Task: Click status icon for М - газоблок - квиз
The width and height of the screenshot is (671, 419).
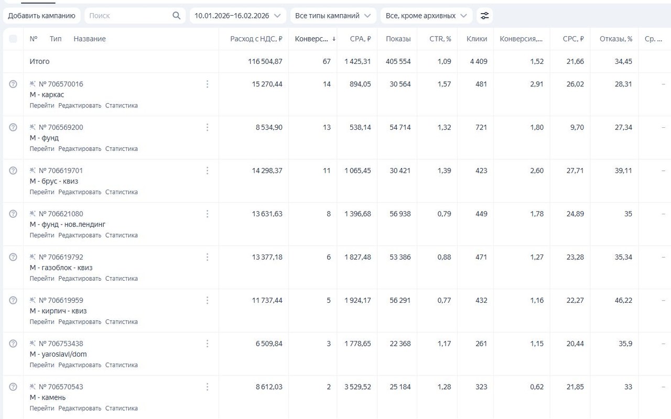Action: click(x=13, y=257)
